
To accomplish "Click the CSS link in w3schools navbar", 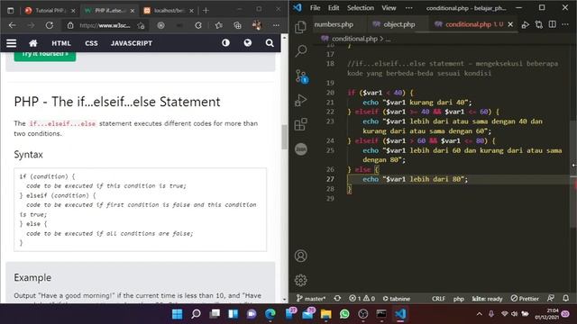I will pyautogui.click(x=91, y=43).
